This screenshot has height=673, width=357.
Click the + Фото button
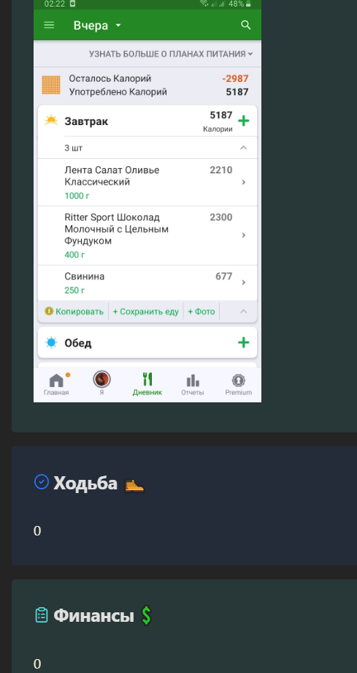tap(201, 312)
